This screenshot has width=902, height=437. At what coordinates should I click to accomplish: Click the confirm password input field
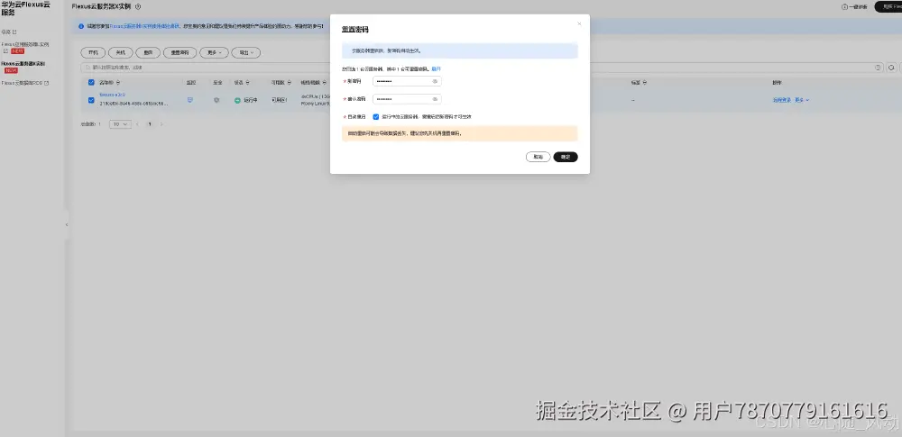407,99
